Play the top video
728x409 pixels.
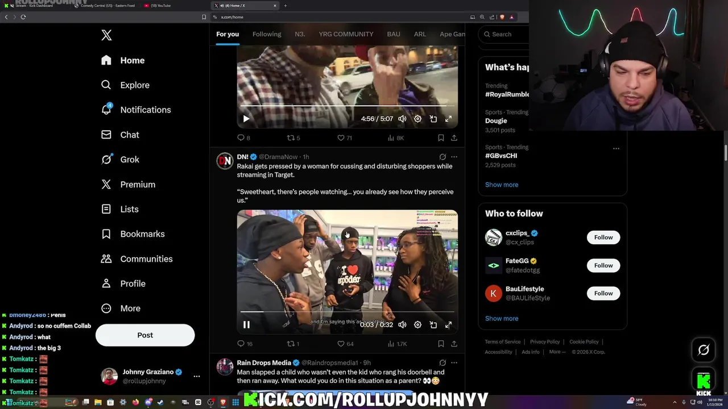point(246,119)
